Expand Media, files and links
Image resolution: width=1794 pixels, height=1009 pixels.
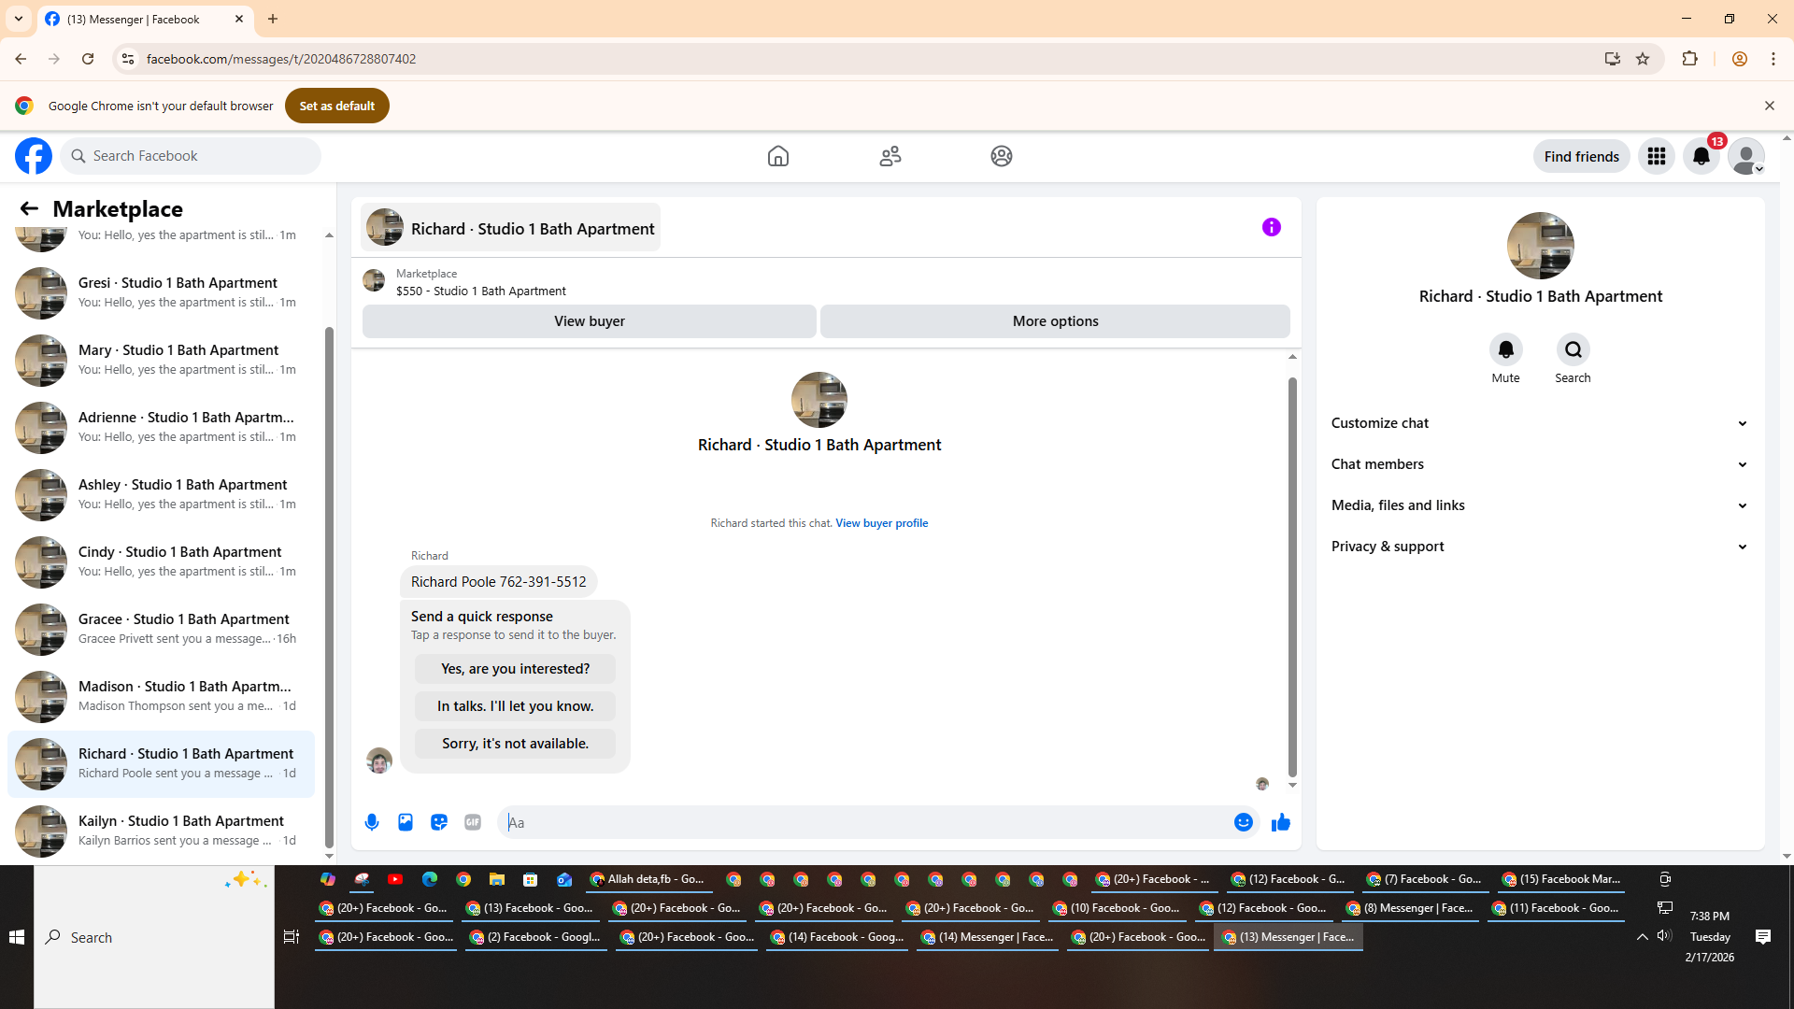tap(1539, 505)
